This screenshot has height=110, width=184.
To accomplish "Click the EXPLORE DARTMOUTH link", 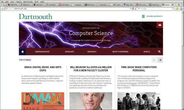I will pos(154,16).
